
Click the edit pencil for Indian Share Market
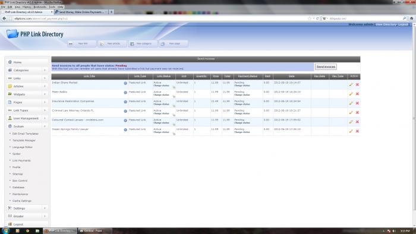click(351, 84)
